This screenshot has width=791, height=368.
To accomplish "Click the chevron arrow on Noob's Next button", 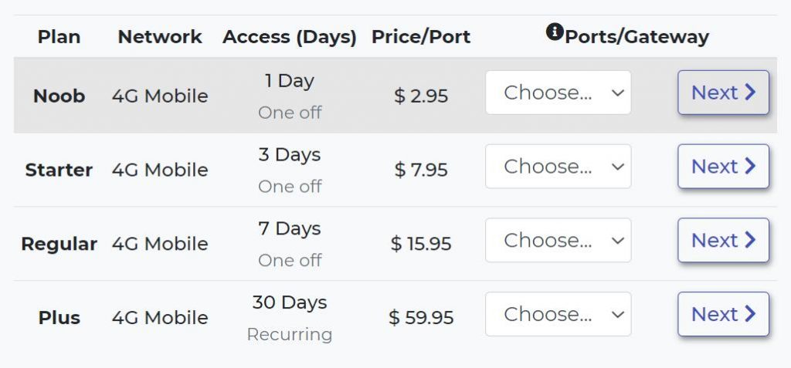I will 750,93.
